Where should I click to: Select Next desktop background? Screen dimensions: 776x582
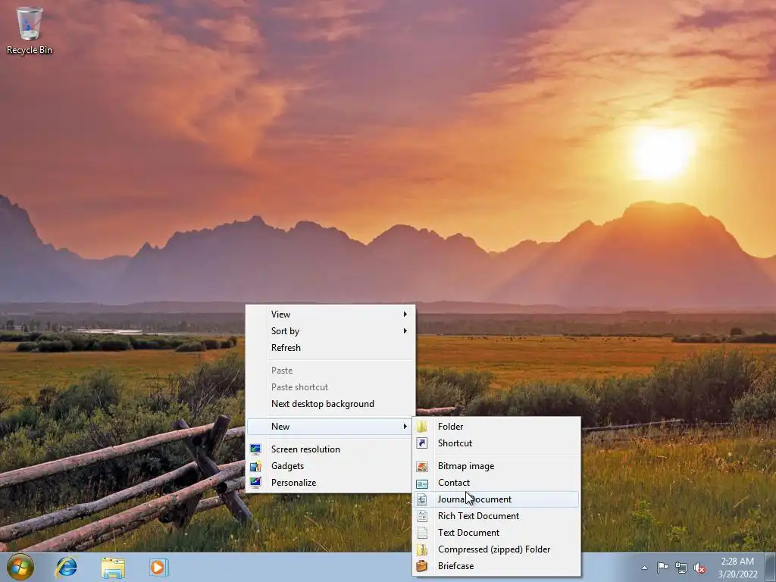pos(330,404)
